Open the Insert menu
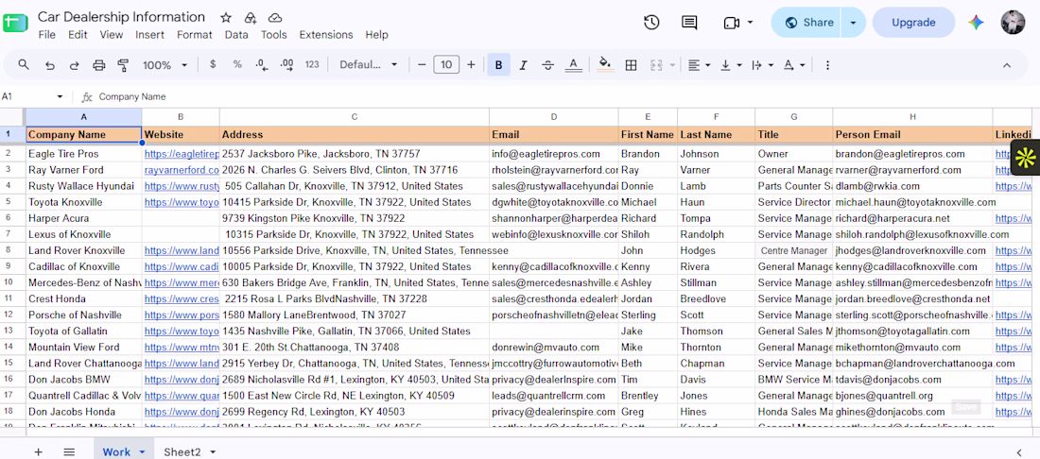 pos(150,34)
